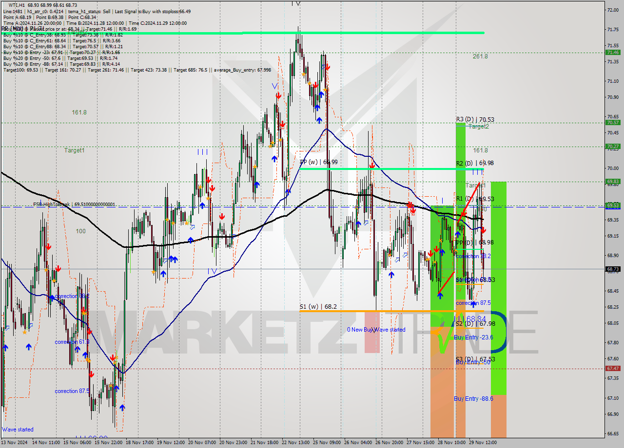Click the 'Buy Entry -88.6' label
The width and height of the screenshot is (624, 448).
[x=473, y=398]
